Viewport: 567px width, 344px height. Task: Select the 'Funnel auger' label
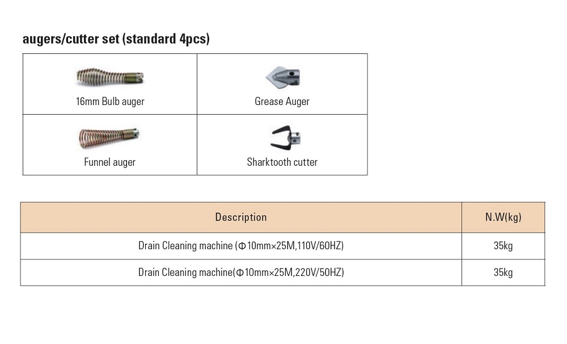[109, 162]
